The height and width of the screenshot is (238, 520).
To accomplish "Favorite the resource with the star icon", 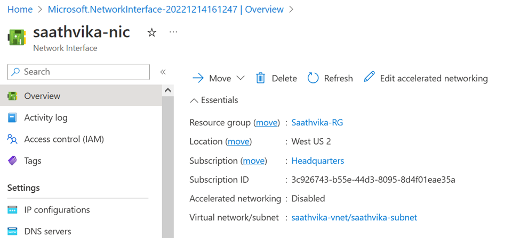I will (x=151, y=32).
